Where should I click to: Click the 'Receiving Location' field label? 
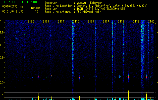[59, 6]
